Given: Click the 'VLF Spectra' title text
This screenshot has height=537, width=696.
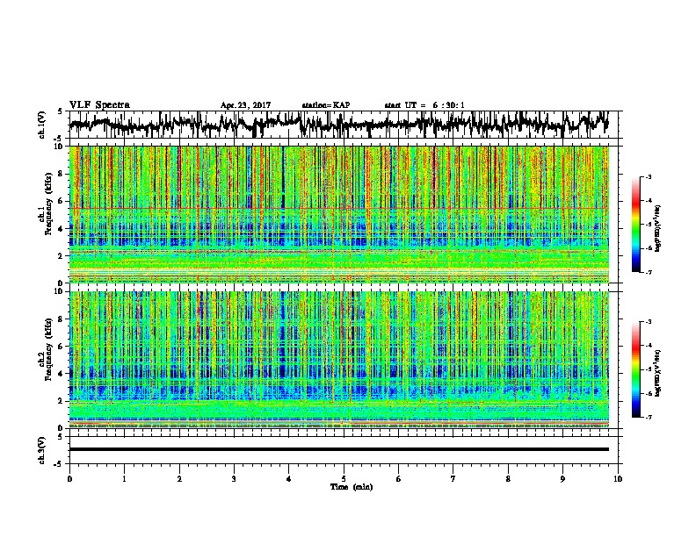Looking at the screenshot, I should [x=99, y=105].
